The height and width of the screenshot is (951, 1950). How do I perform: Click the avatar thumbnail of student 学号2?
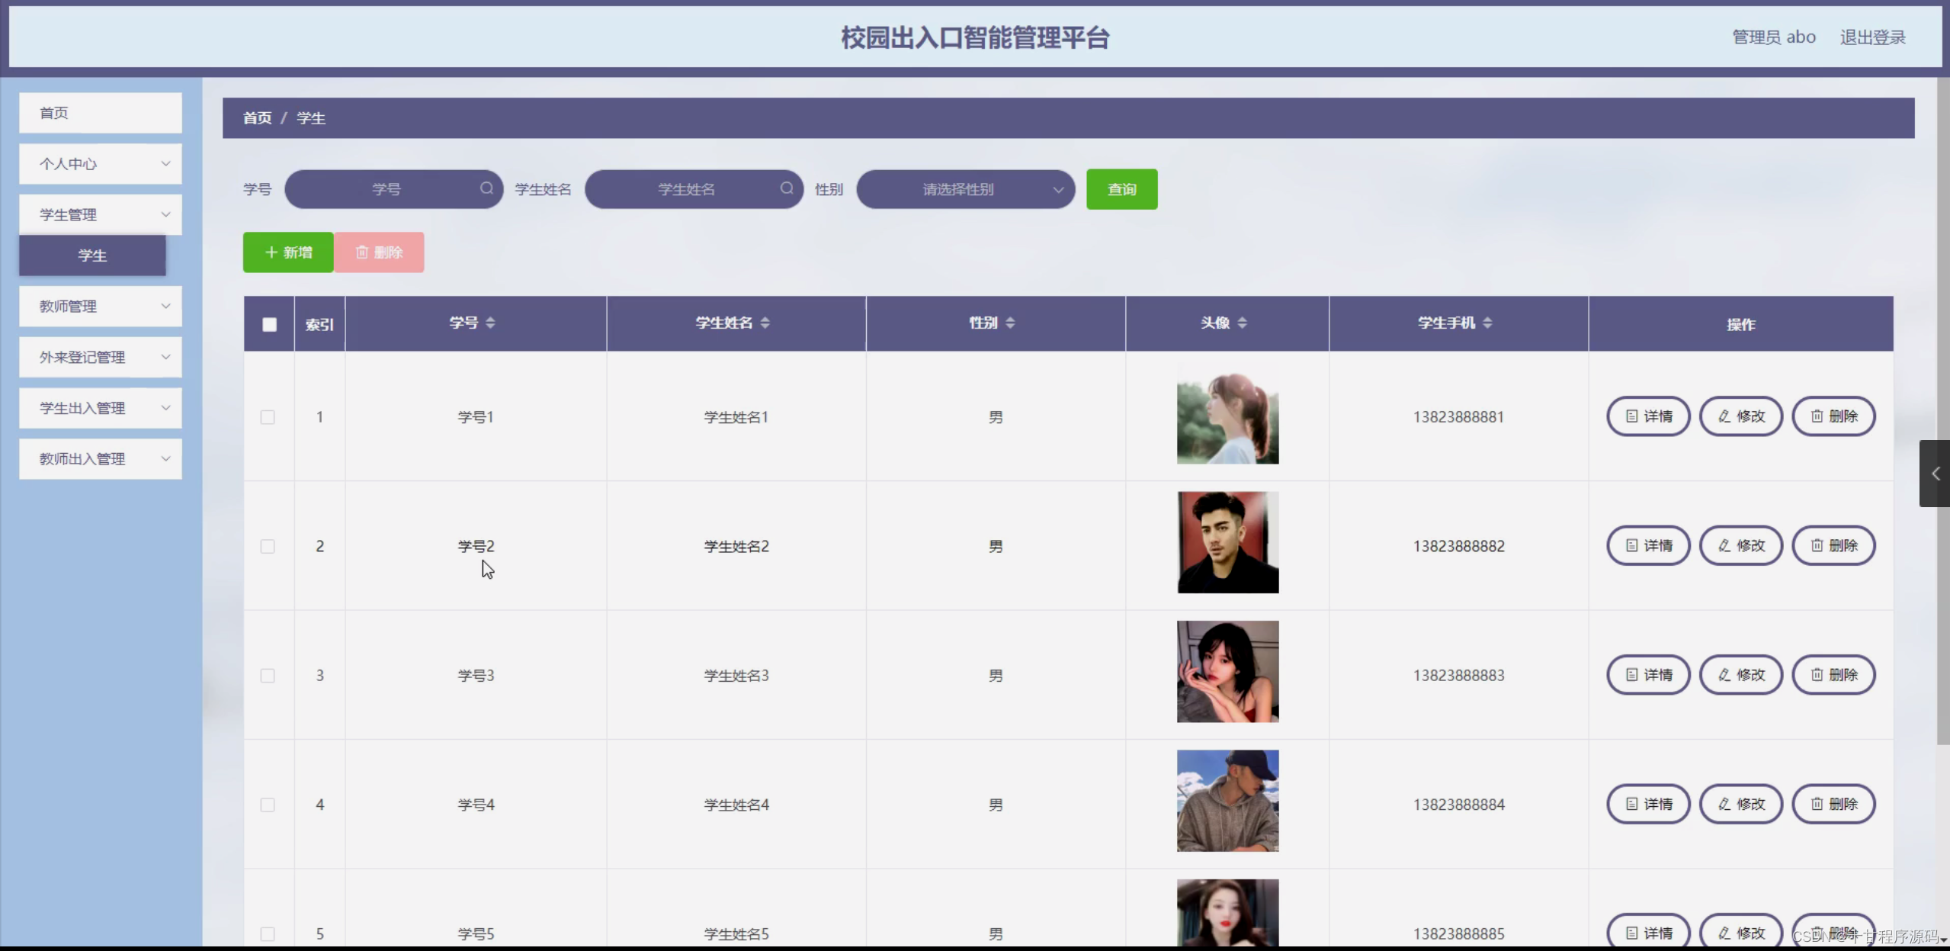click(1227, 543)
